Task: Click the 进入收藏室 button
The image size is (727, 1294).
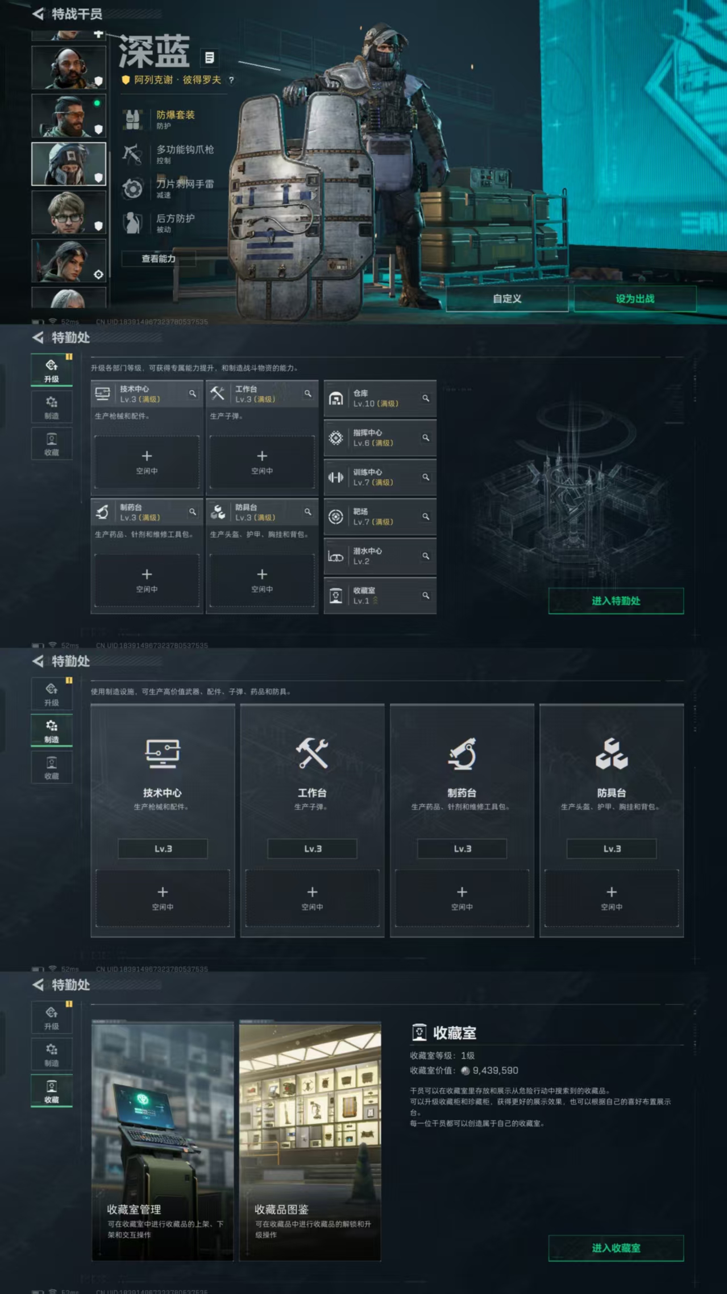Action: pos(616,1248)
